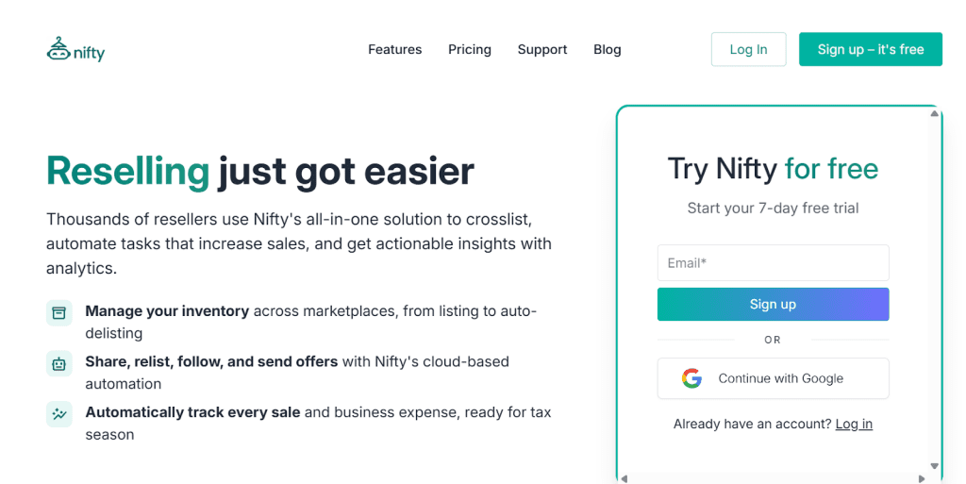Focus the Email input field
The image size is (966, 484).
pyautogui.click(x=773, y=262)
